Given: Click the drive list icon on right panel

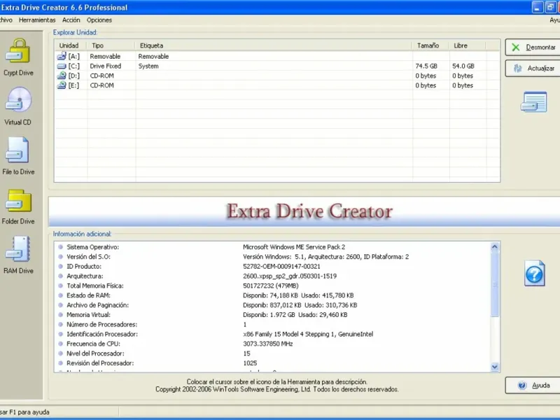Looking at the screenshot, I should pyautogui.click(x=533, y=103).
